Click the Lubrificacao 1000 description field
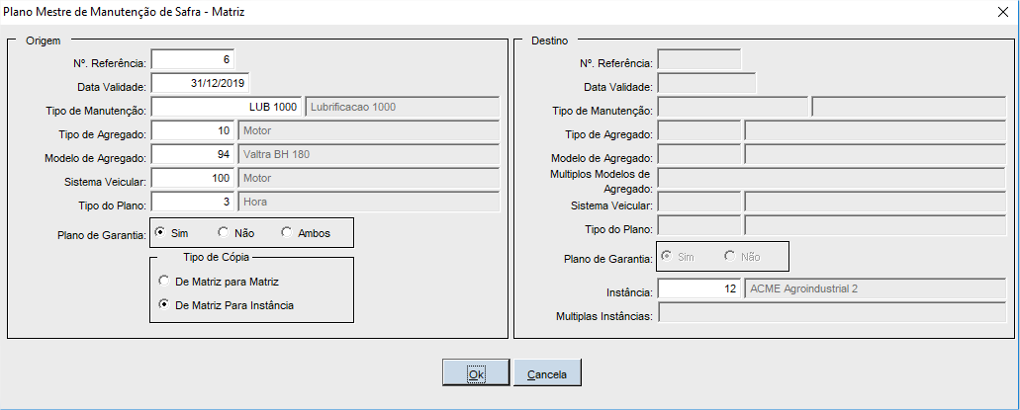The width and height of the screenshot is (1020, 410). click(x=402, y=107)
